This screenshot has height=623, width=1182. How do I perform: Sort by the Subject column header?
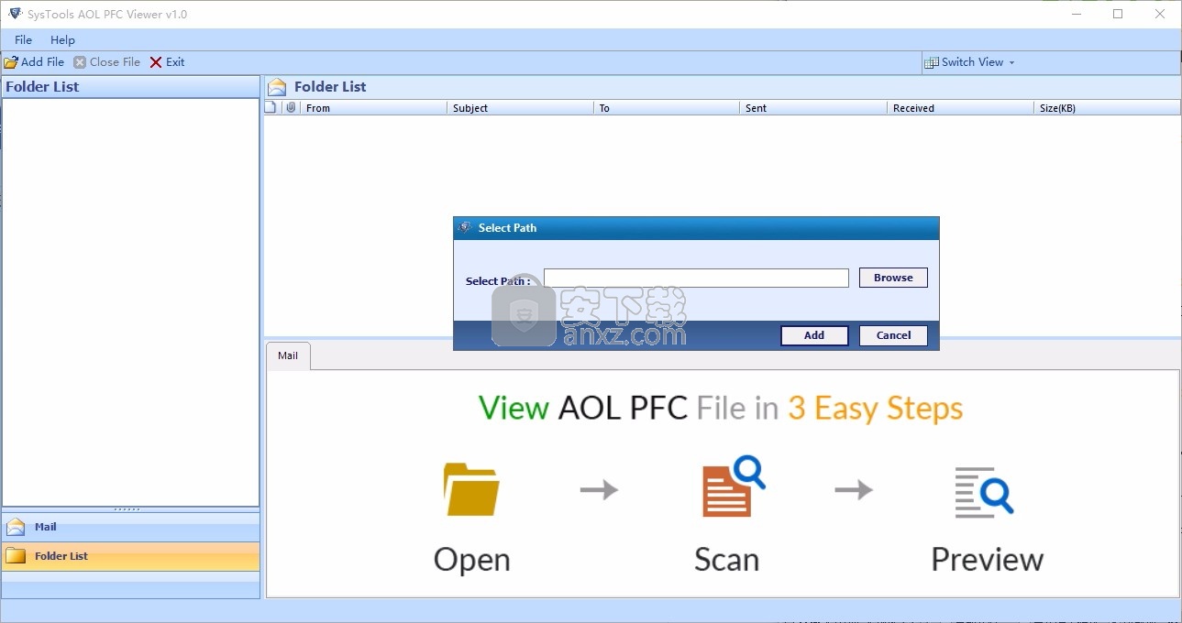tap(520, 108)
